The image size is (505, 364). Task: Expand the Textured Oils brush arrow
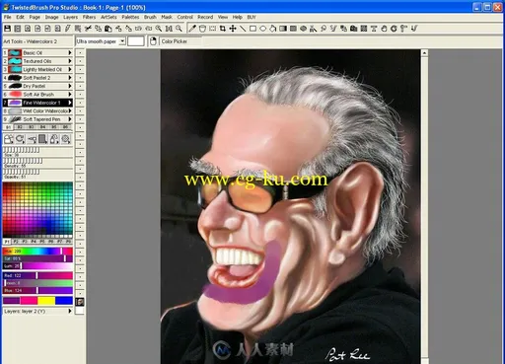click(x=70, y=61)
